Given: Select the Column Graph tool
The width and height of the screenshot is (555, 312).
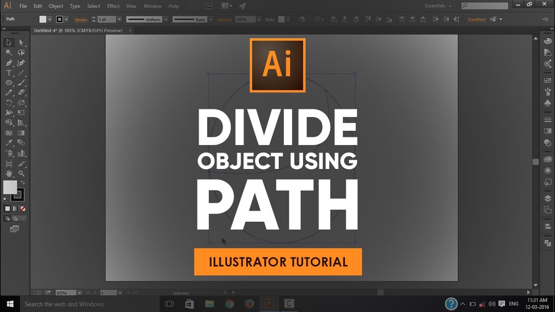Looking at the screenshot, I should tap(21, 153).
